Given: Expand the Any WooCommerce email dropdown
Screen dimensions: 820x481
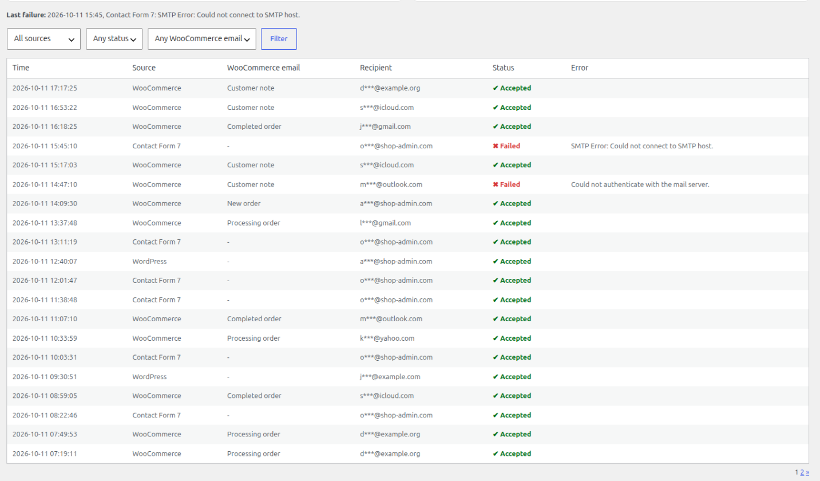Looking at the screenshot, I should [202, 39].
